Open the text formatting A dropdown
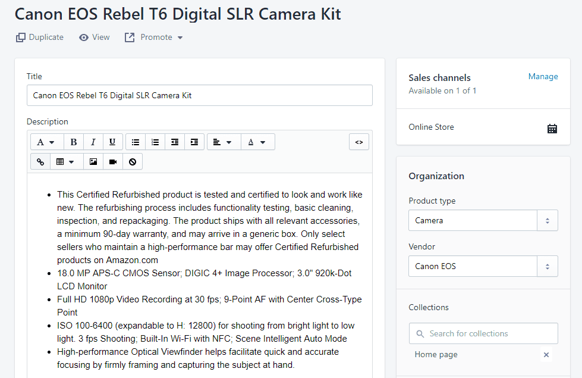Screen dimensions: 582x378 [x=46, y=142]
